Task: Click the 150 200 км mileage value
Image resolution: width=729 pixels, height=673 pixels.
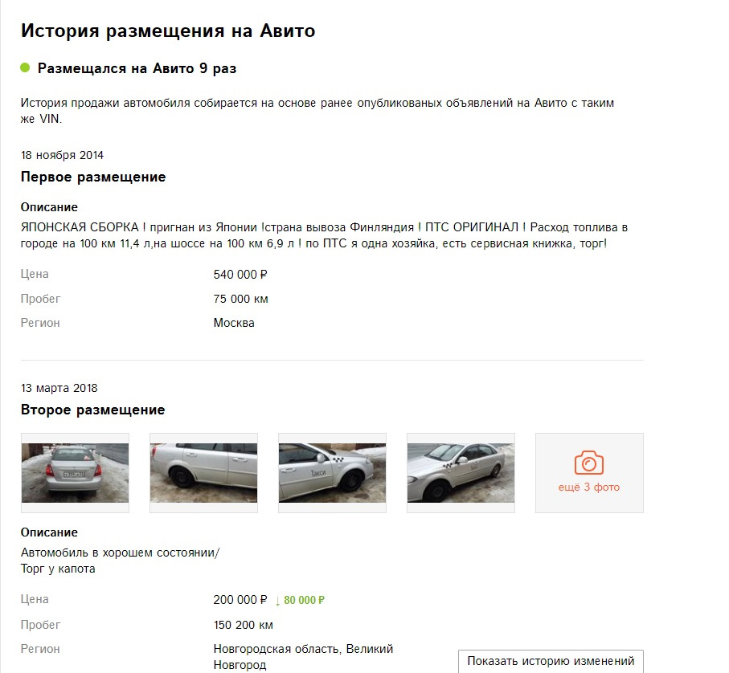Action: (x=243, y=625)
